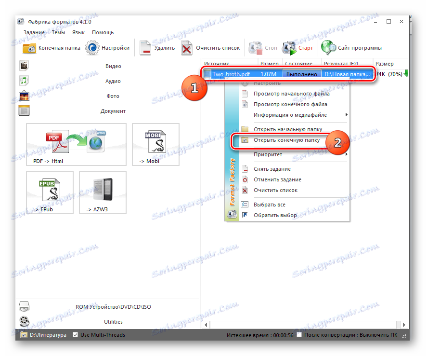Sort by the Результат [F2] column header
The width and height of the screenshot is (427, 356).
click(347, 63)
